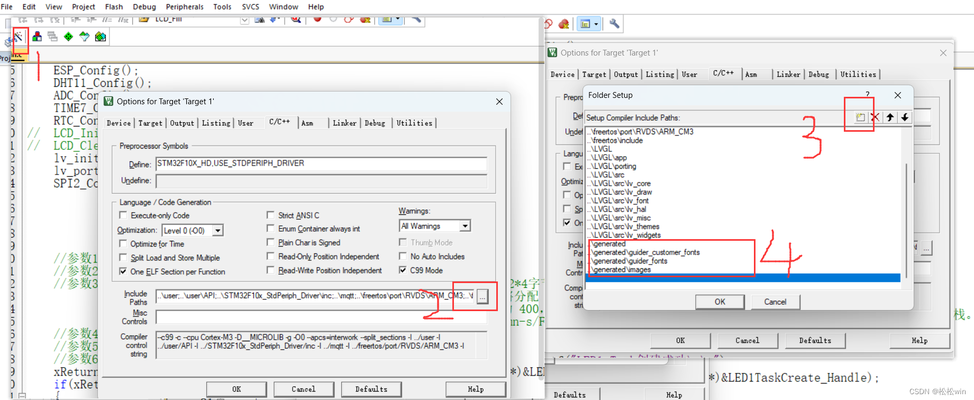This screenshot has height=400, width=974.
Task: Click Configuration wrench icon above Folder Setup dialog
Action: pyautogui.click(x=614, y=24)
